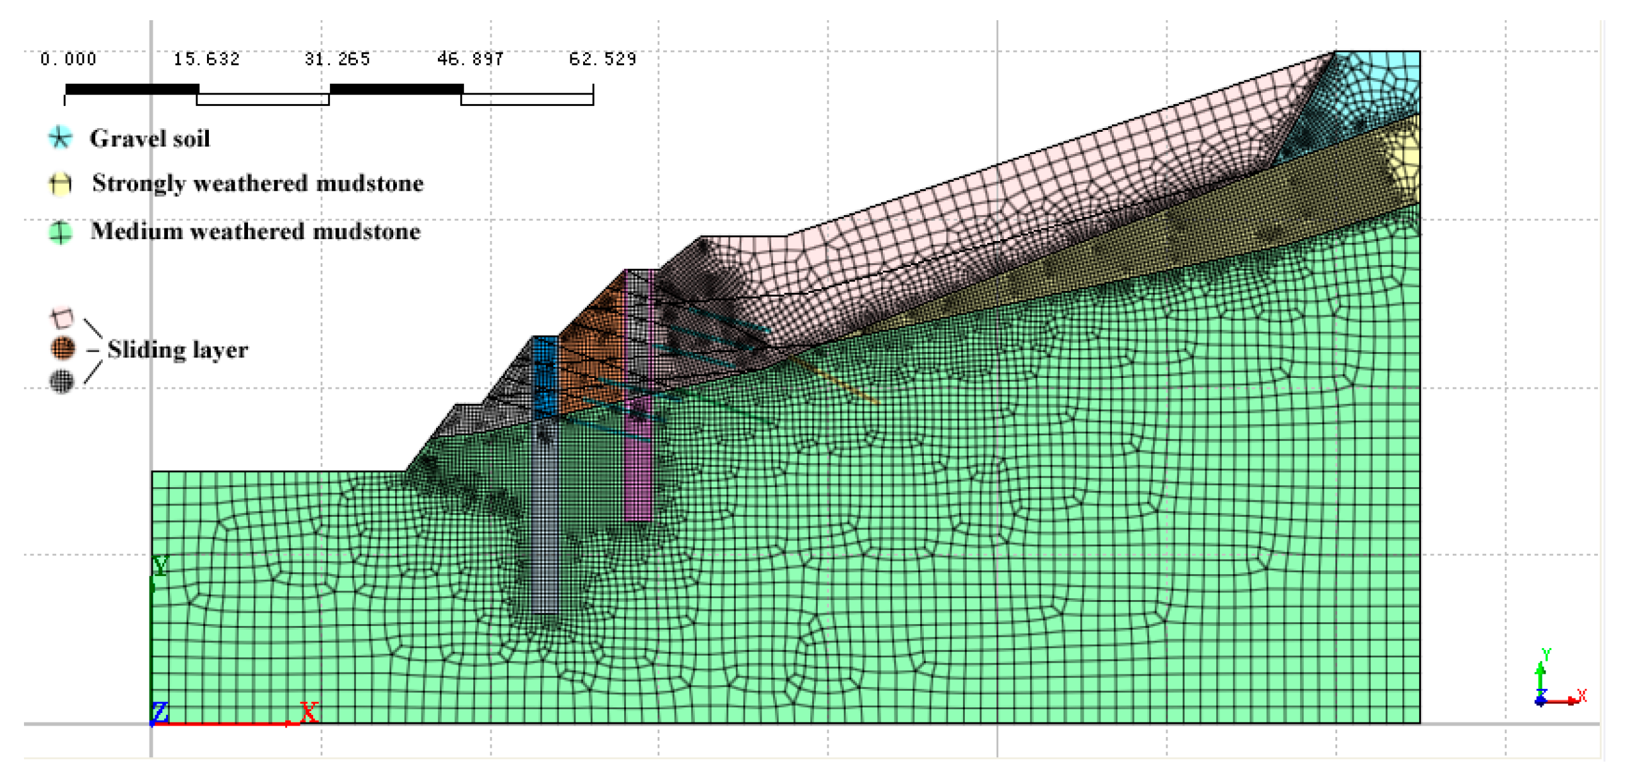This screenshot has height=778, width=1625.
Task: Click the red X axis label at origin
Action: click(308, 712)
